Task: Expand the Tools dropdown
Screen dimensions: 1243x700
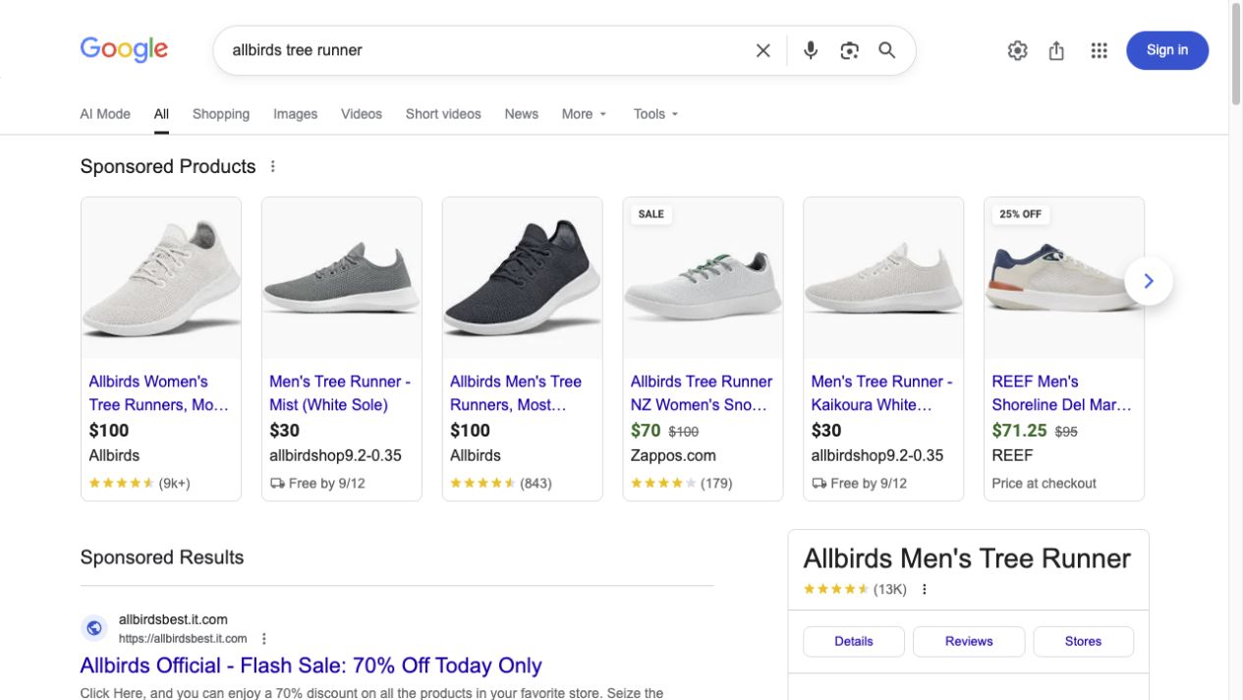Action: 655,114
